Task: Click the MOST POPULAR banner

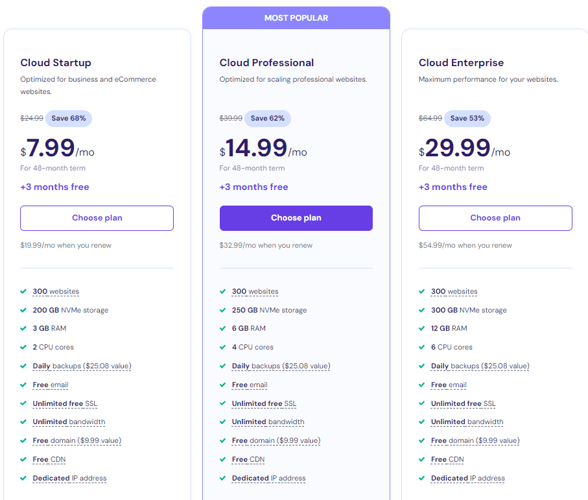Action: tap(296, 18)
